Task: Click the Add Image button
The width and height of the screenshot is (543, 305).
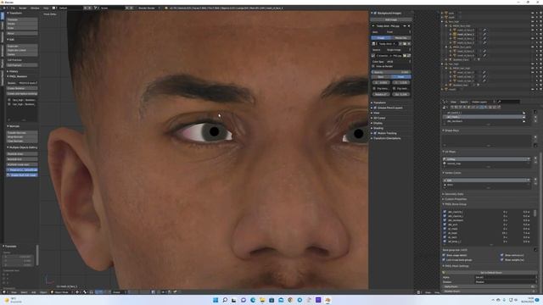Action: click(391, 19)
